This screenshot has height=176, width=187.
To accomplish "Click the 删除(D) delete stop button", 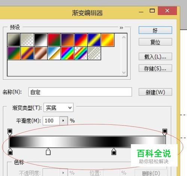I will click(151, 173).
